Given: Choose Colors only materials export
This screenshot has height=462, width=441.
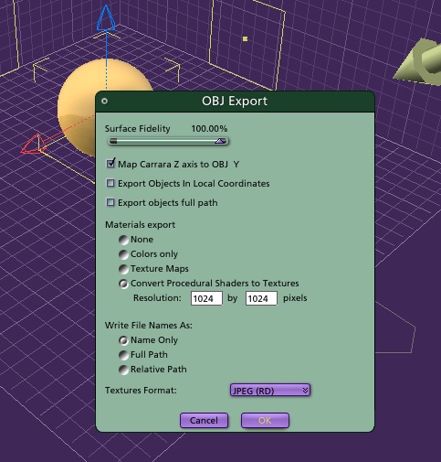Looking at the screenshot, I should 123,254.
